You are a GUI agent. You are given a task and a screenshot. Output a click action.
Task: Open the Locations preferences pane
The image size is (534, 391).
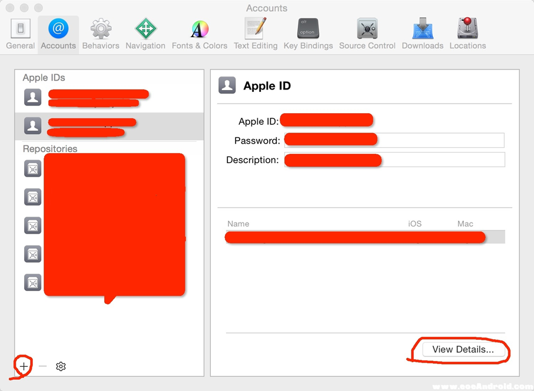468,34
